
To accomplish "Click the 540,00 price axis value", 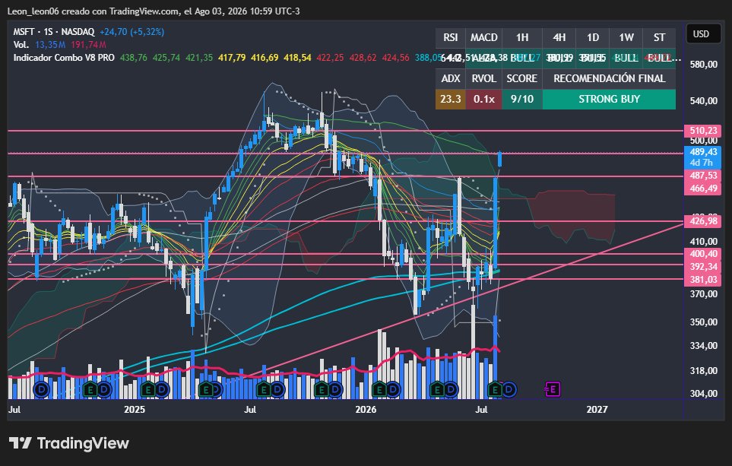I will (x=704, y=101).
